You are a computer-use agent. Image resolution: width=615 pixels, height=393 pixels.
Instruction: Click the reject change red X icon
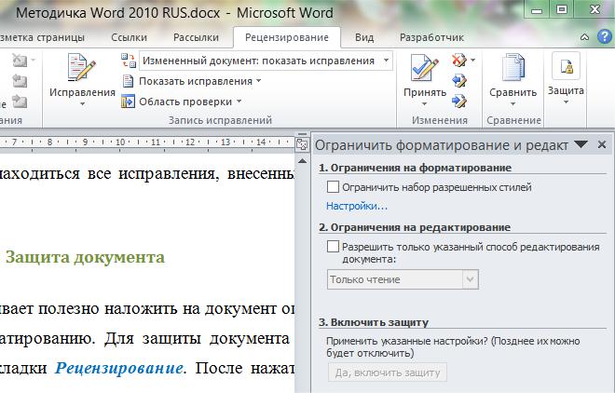tap(458, 60)
